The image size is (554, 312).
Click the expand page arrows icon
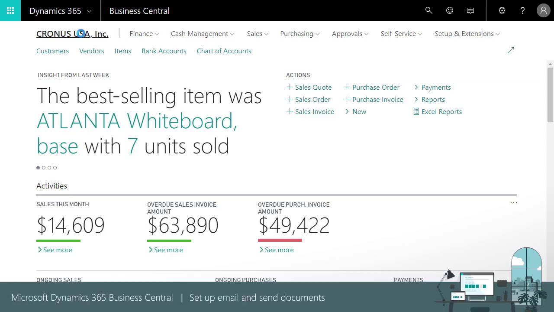pyautogui.click(x=511, y=51)
